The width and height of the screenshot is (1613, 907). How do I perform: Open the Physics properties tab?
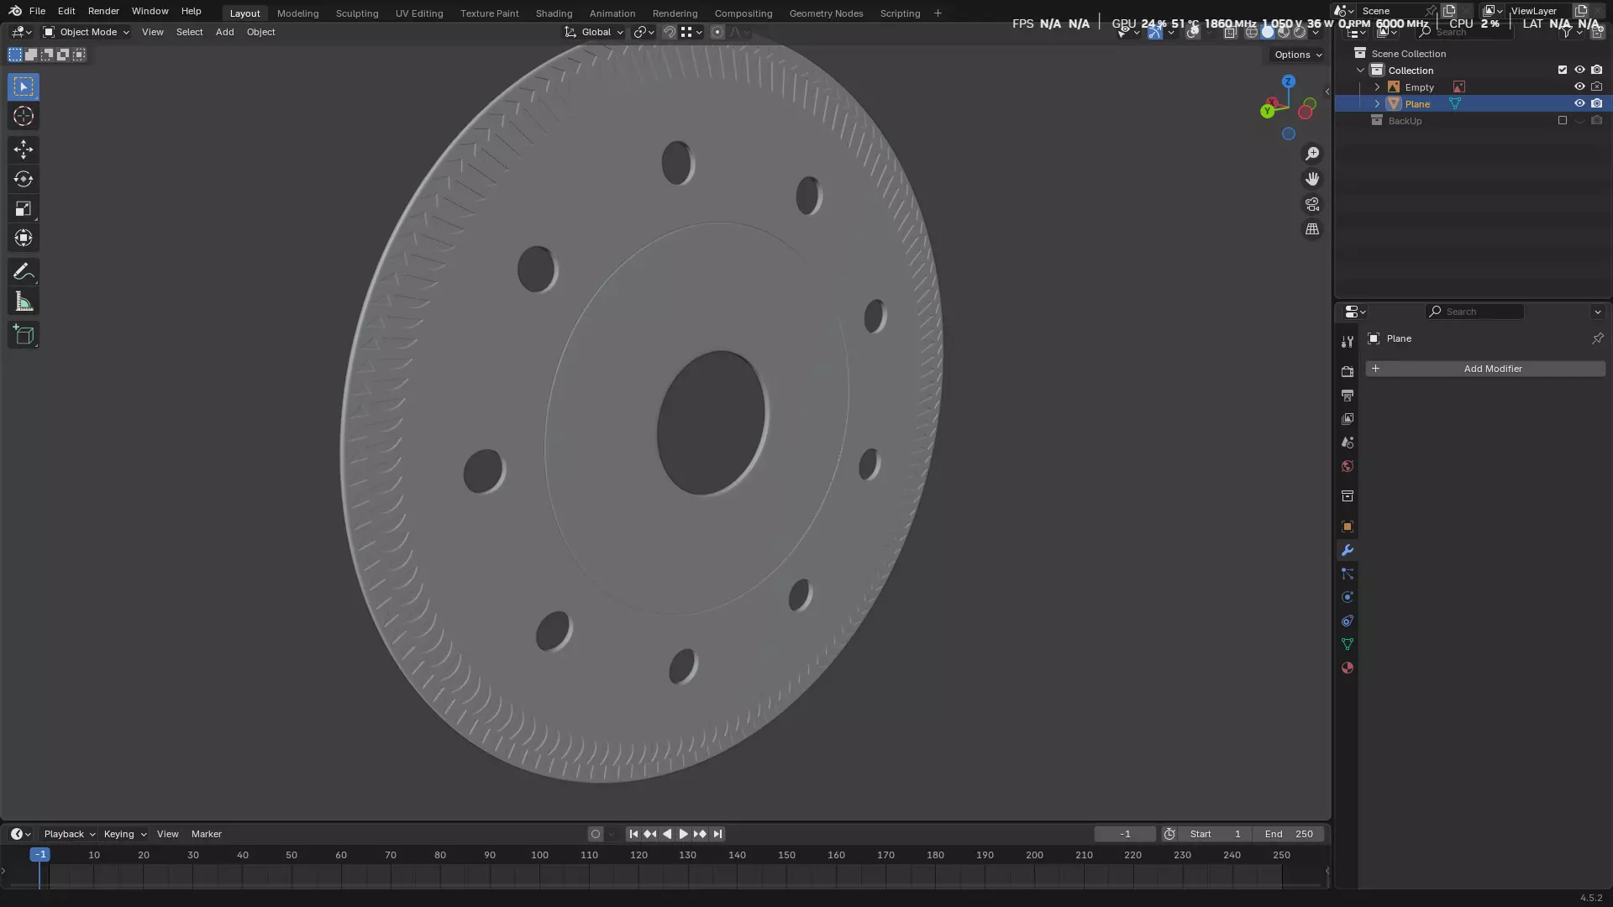point(1348,597)
